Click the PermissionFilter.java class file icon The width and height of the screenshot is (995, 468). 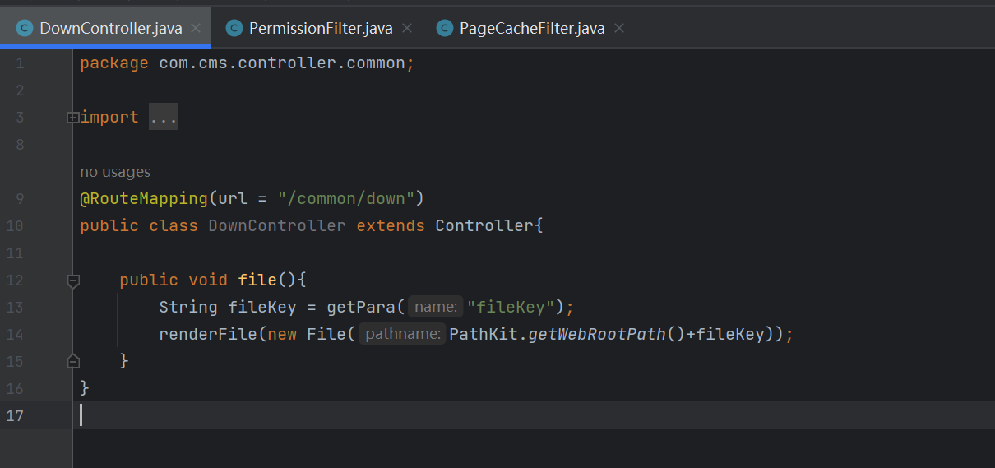pos(234,28)
